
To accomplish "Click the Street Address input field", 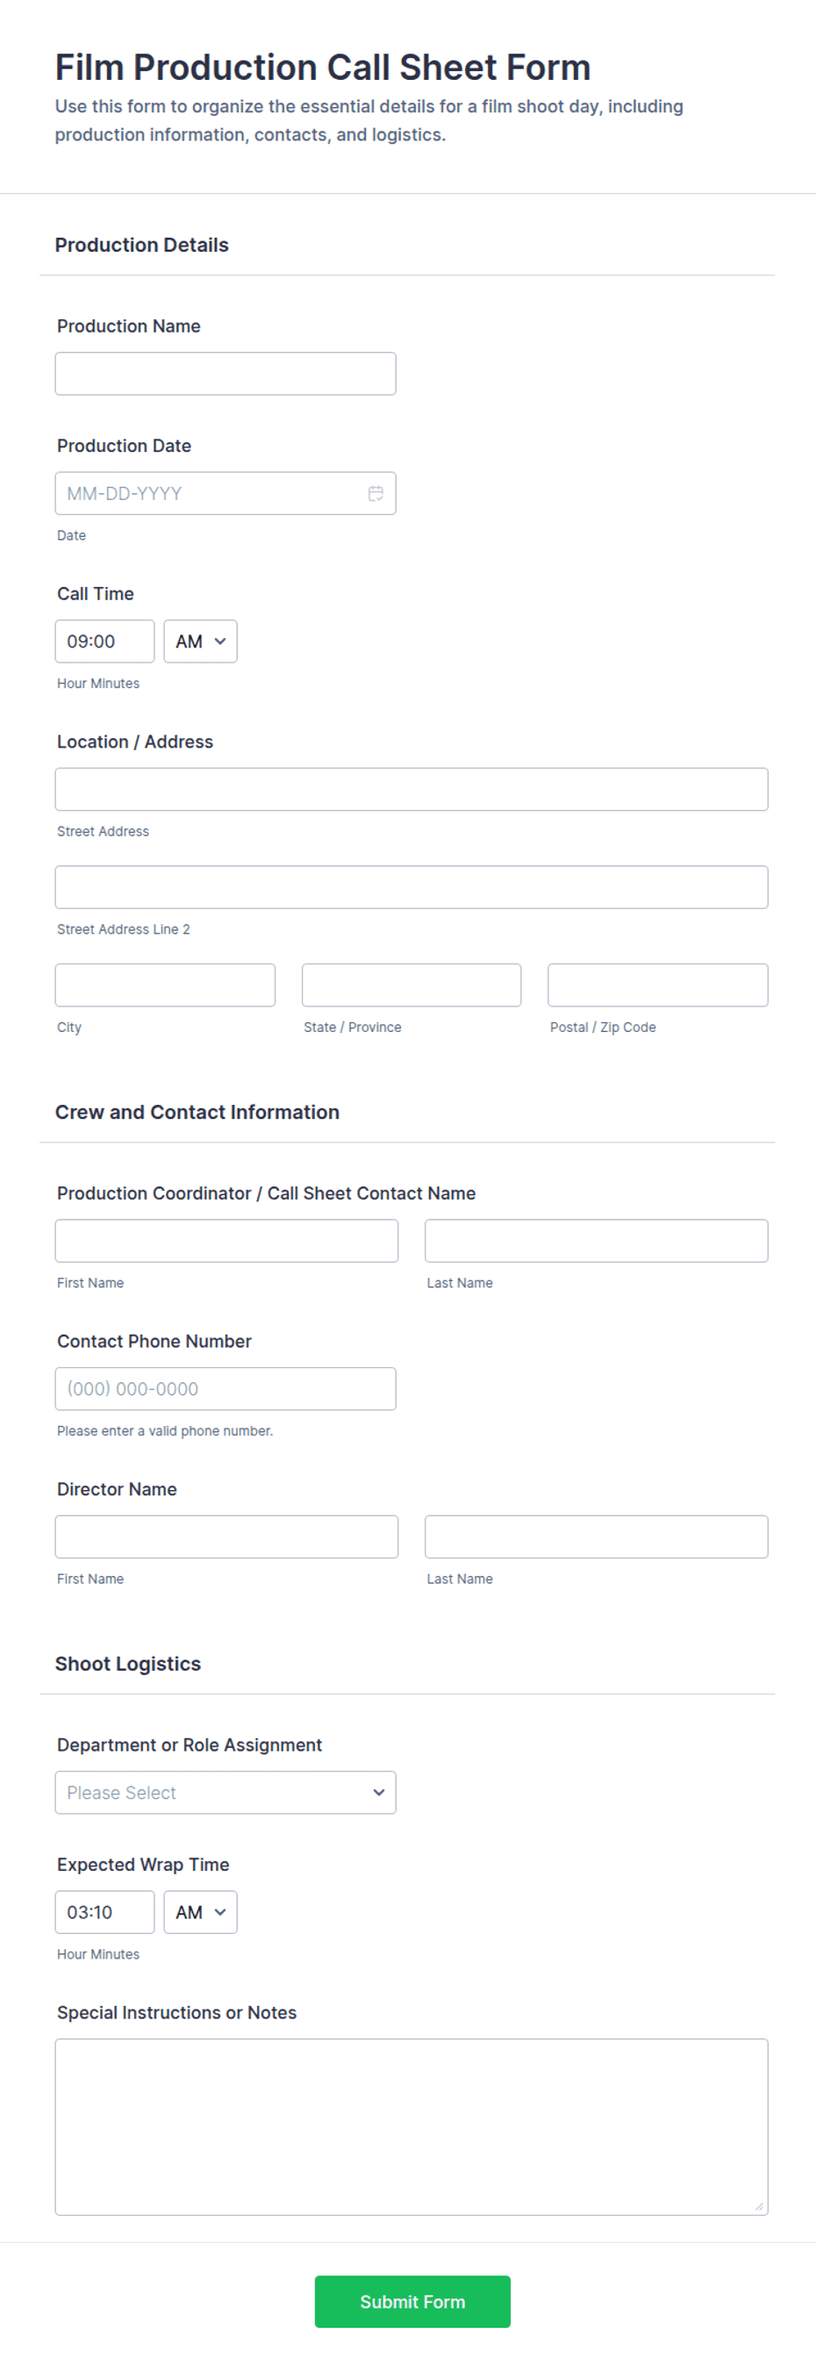I will coord(412,790).
